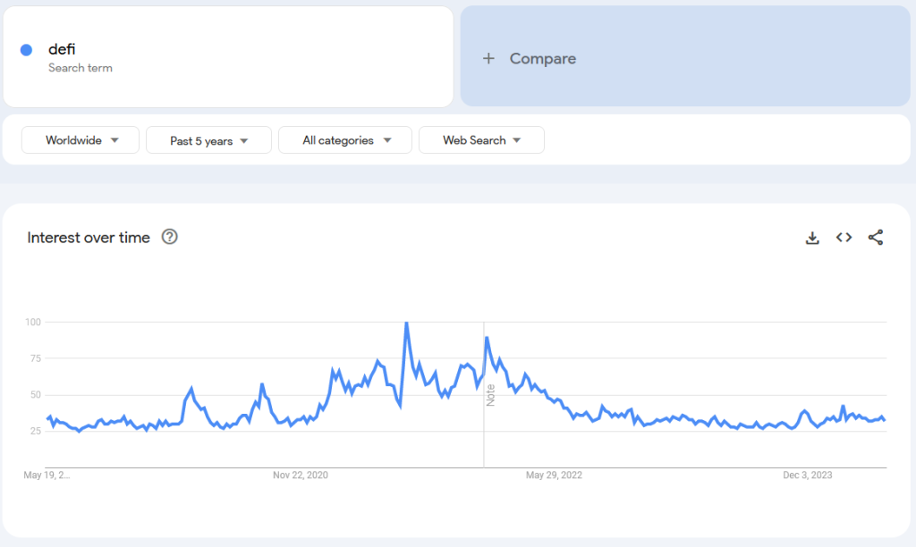Click the plus icon beside Compare
Viewport: 916px width, 547px height.
coord(488,58)
